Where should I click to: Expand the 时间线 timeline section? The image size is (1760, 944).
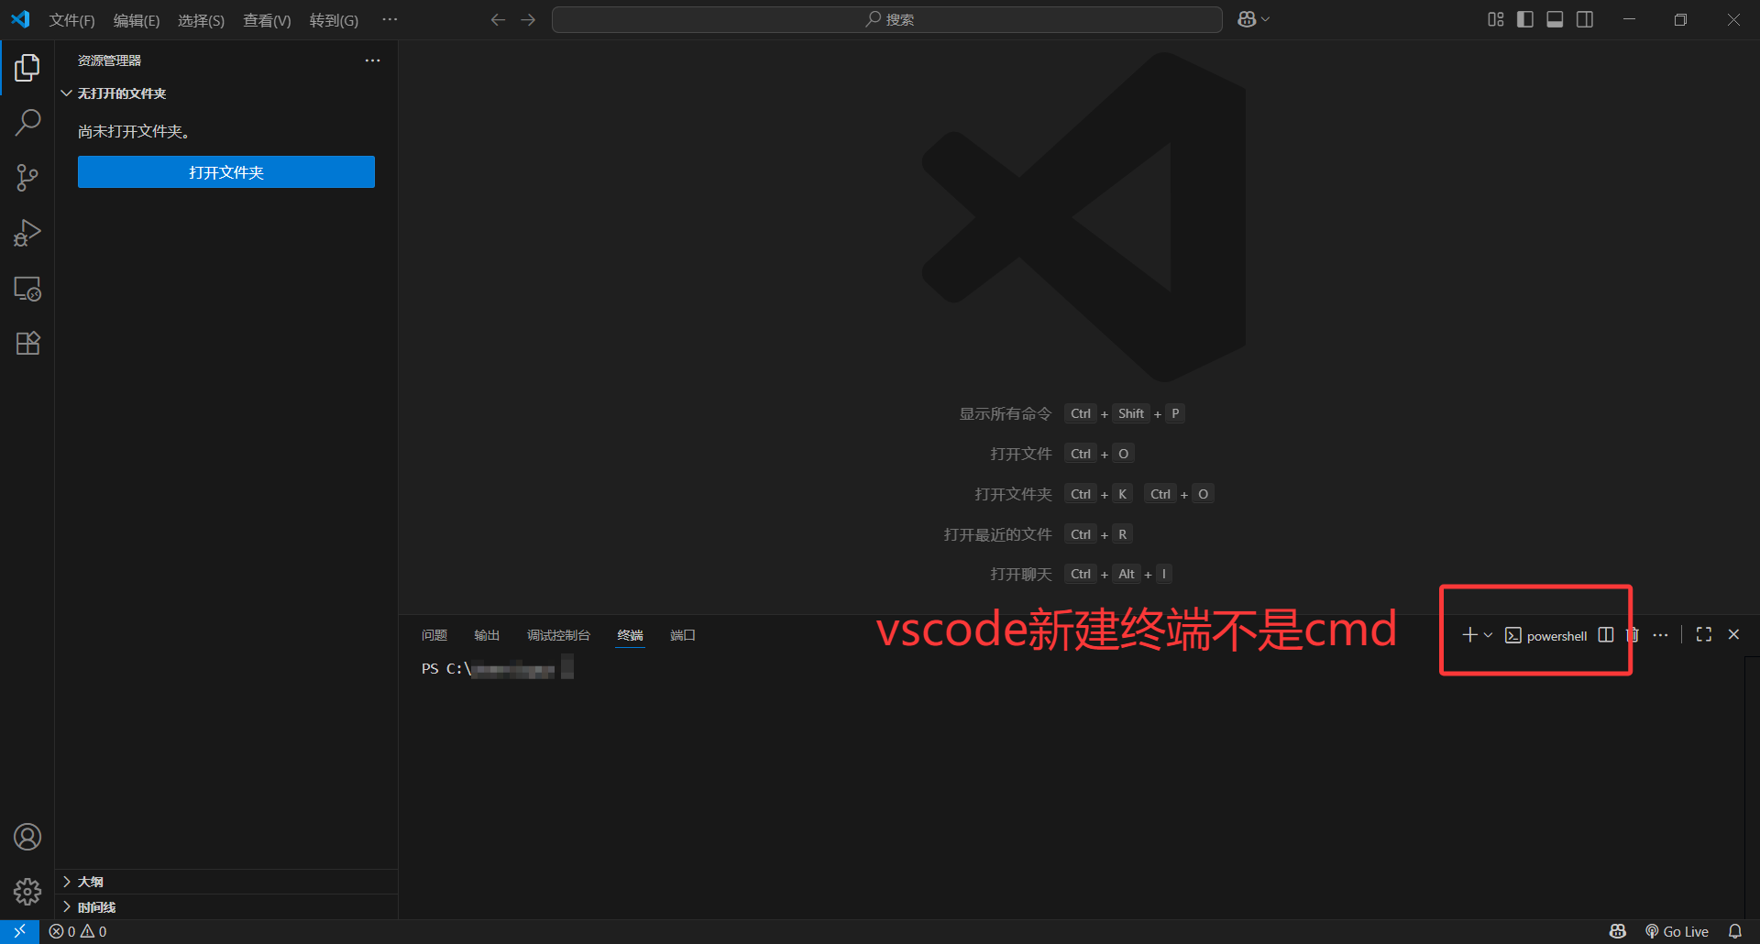(226, 907)
